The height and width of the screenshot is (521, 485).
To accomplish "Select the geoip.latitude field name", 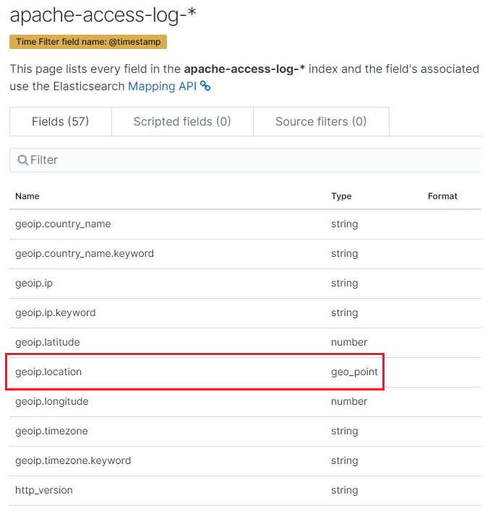I will click(x=48, y=342).
